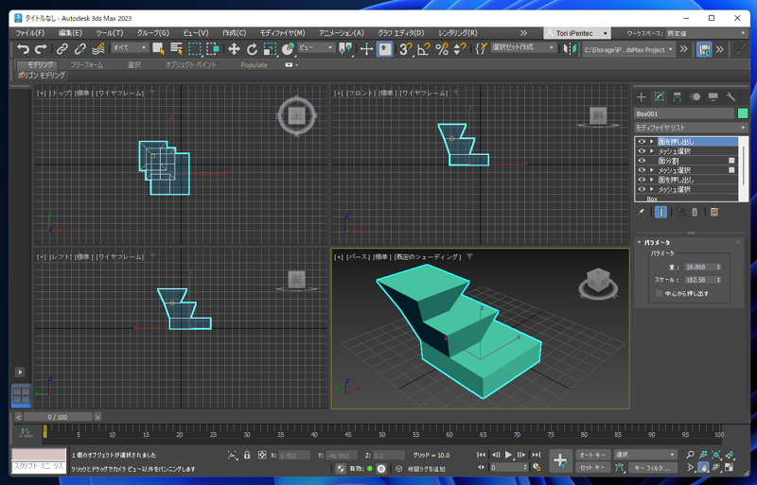The height and width of the screenshot is (485, 757).
Task: Open 選択セット作成 named selection dropdown
Action: coord(523,47)
